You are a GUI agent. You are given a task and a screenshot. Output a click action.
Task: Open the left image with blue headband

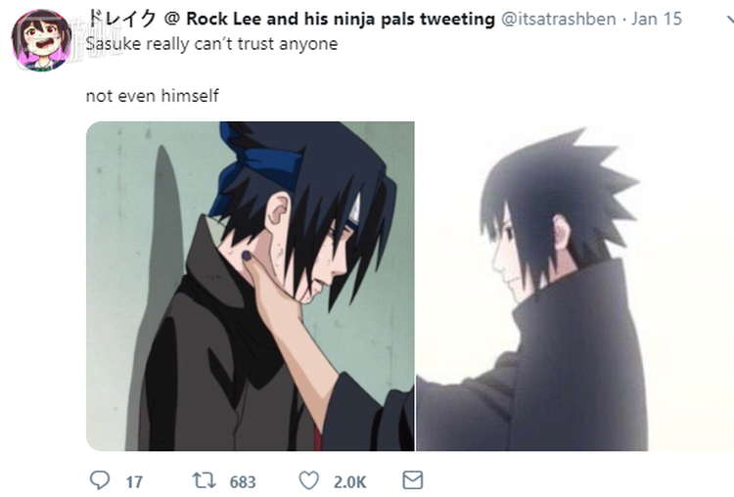[251, 286]
